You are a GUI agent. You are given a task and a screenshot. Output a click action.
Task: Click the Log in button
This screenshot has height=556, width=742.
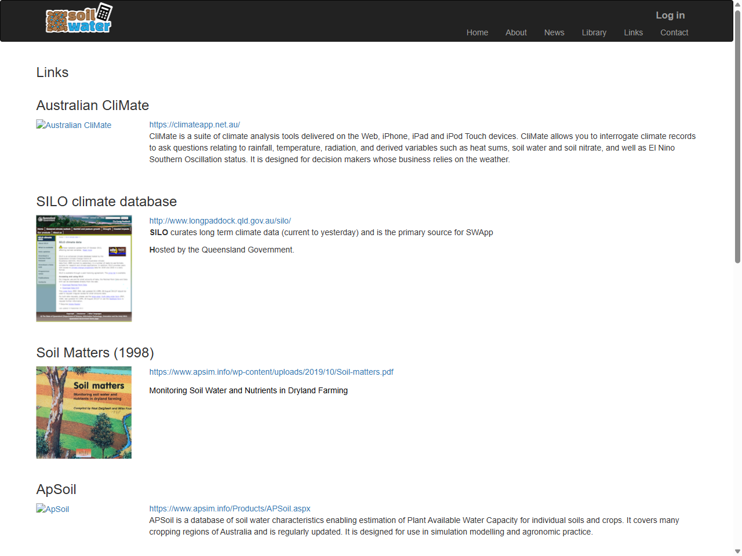670,15
